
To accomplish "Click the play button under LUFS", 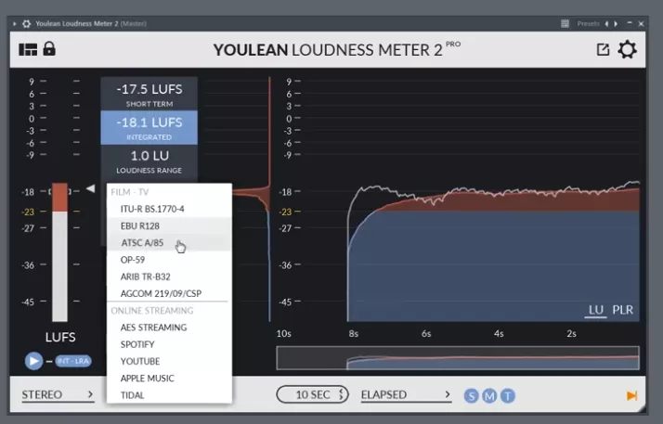I will click(33, 361).
